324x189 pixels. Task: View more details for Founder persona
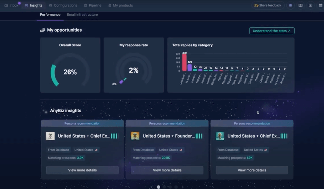click(167, 170)
